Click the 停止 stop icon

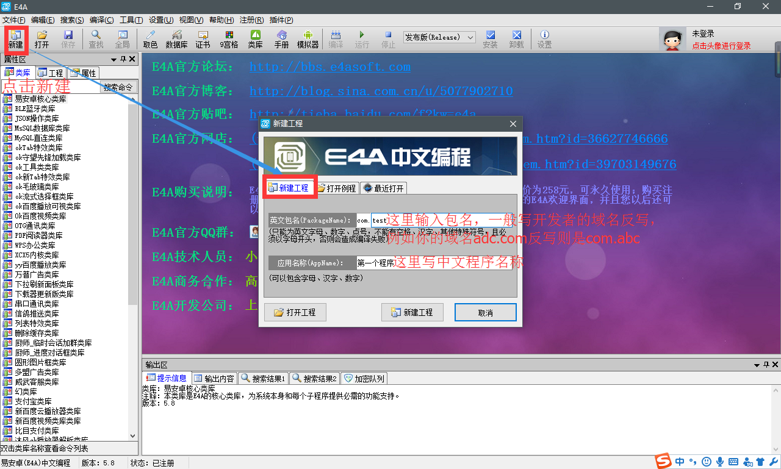(388, 39)
